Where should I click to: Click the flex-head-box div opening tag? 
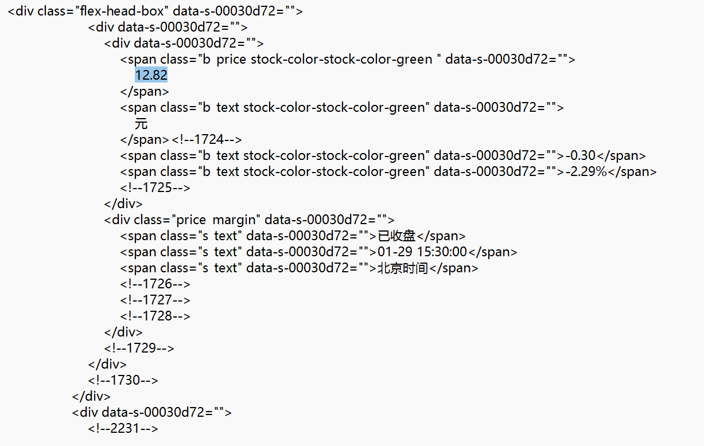coord(155,11)
